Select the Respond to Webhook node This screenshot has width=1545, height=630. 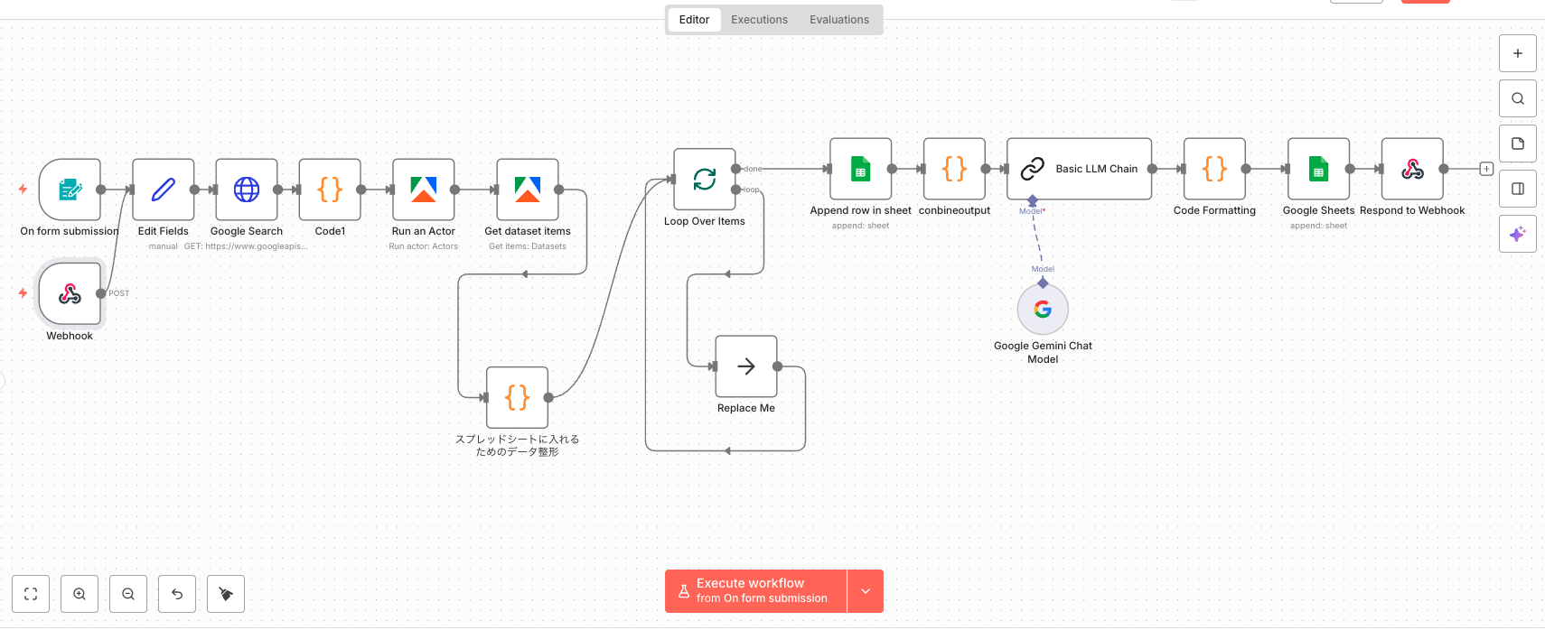click(1412, 169)
